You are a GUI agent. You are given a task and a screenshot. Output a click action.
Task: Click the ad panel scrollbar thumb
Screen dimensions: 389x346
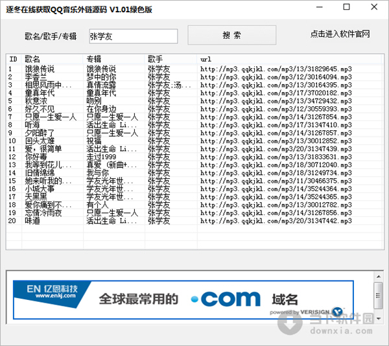click(379, 295)
